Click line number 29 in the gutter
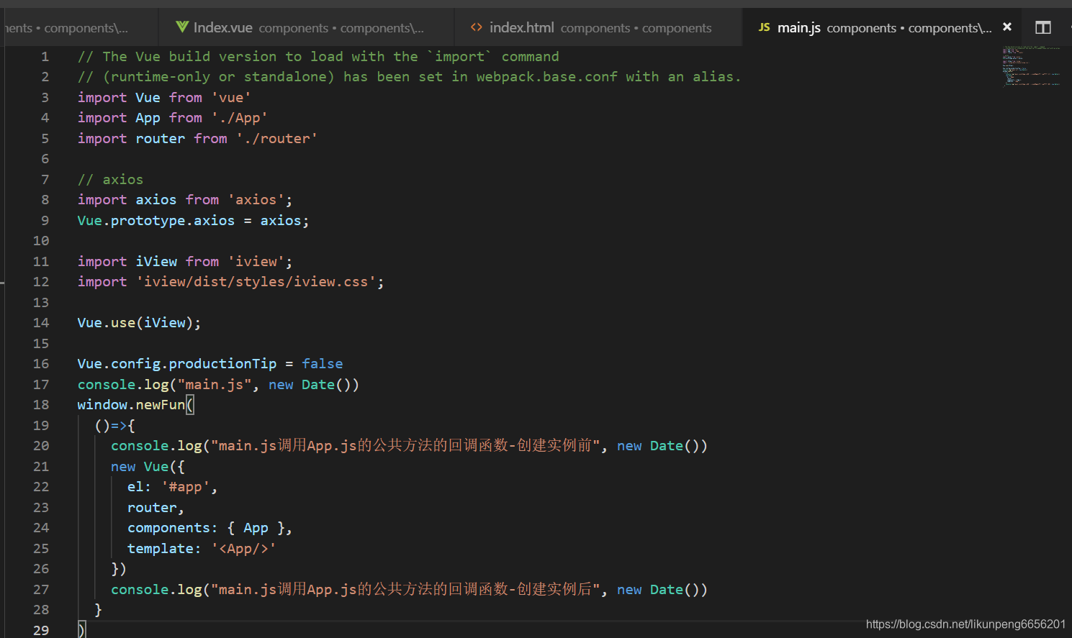This screenshot has height=638, width=1072. click(x=41, y=630)
